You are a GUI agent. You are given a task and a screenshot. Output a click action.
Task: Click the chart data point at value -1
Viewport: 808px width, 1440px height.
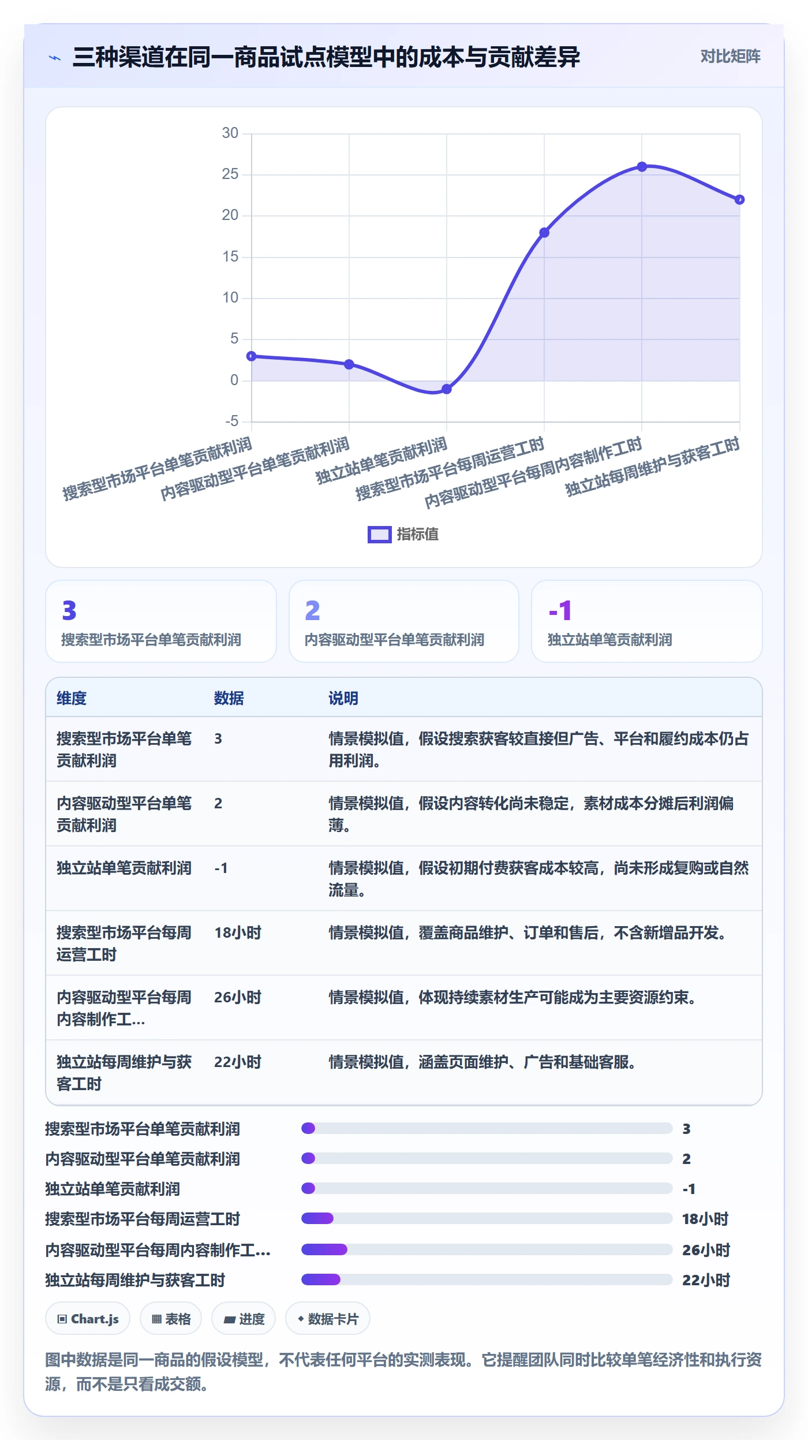coord(447,389)
